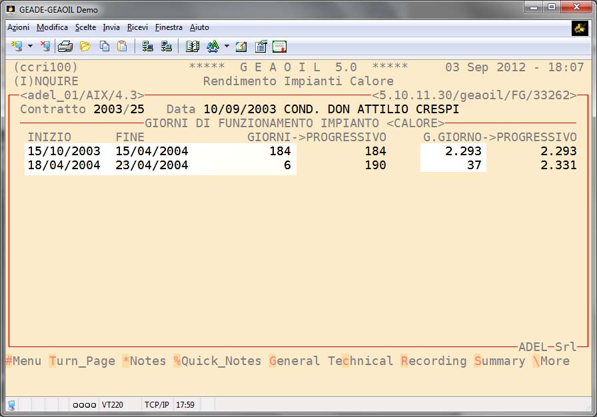The image size is (597, 417).
Task: Click the VT220 status bar indicator
Action: coord(111,404)
